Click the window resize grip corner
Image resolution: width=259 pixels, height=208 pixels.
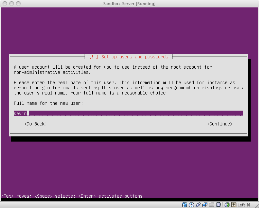[x=257, y=206]
